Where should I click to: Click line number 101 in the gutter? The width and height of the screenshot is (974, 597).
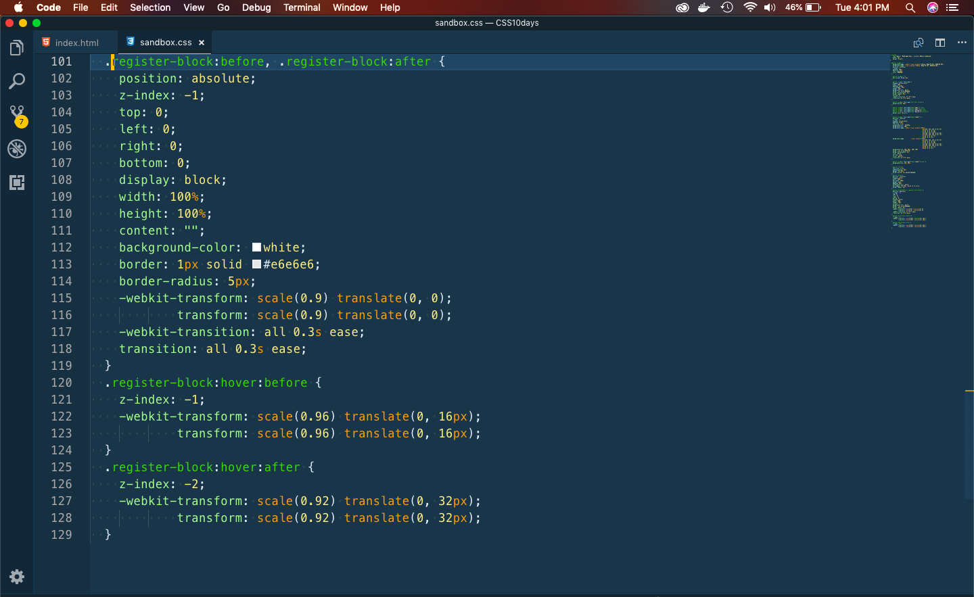[x=61, y=62]
